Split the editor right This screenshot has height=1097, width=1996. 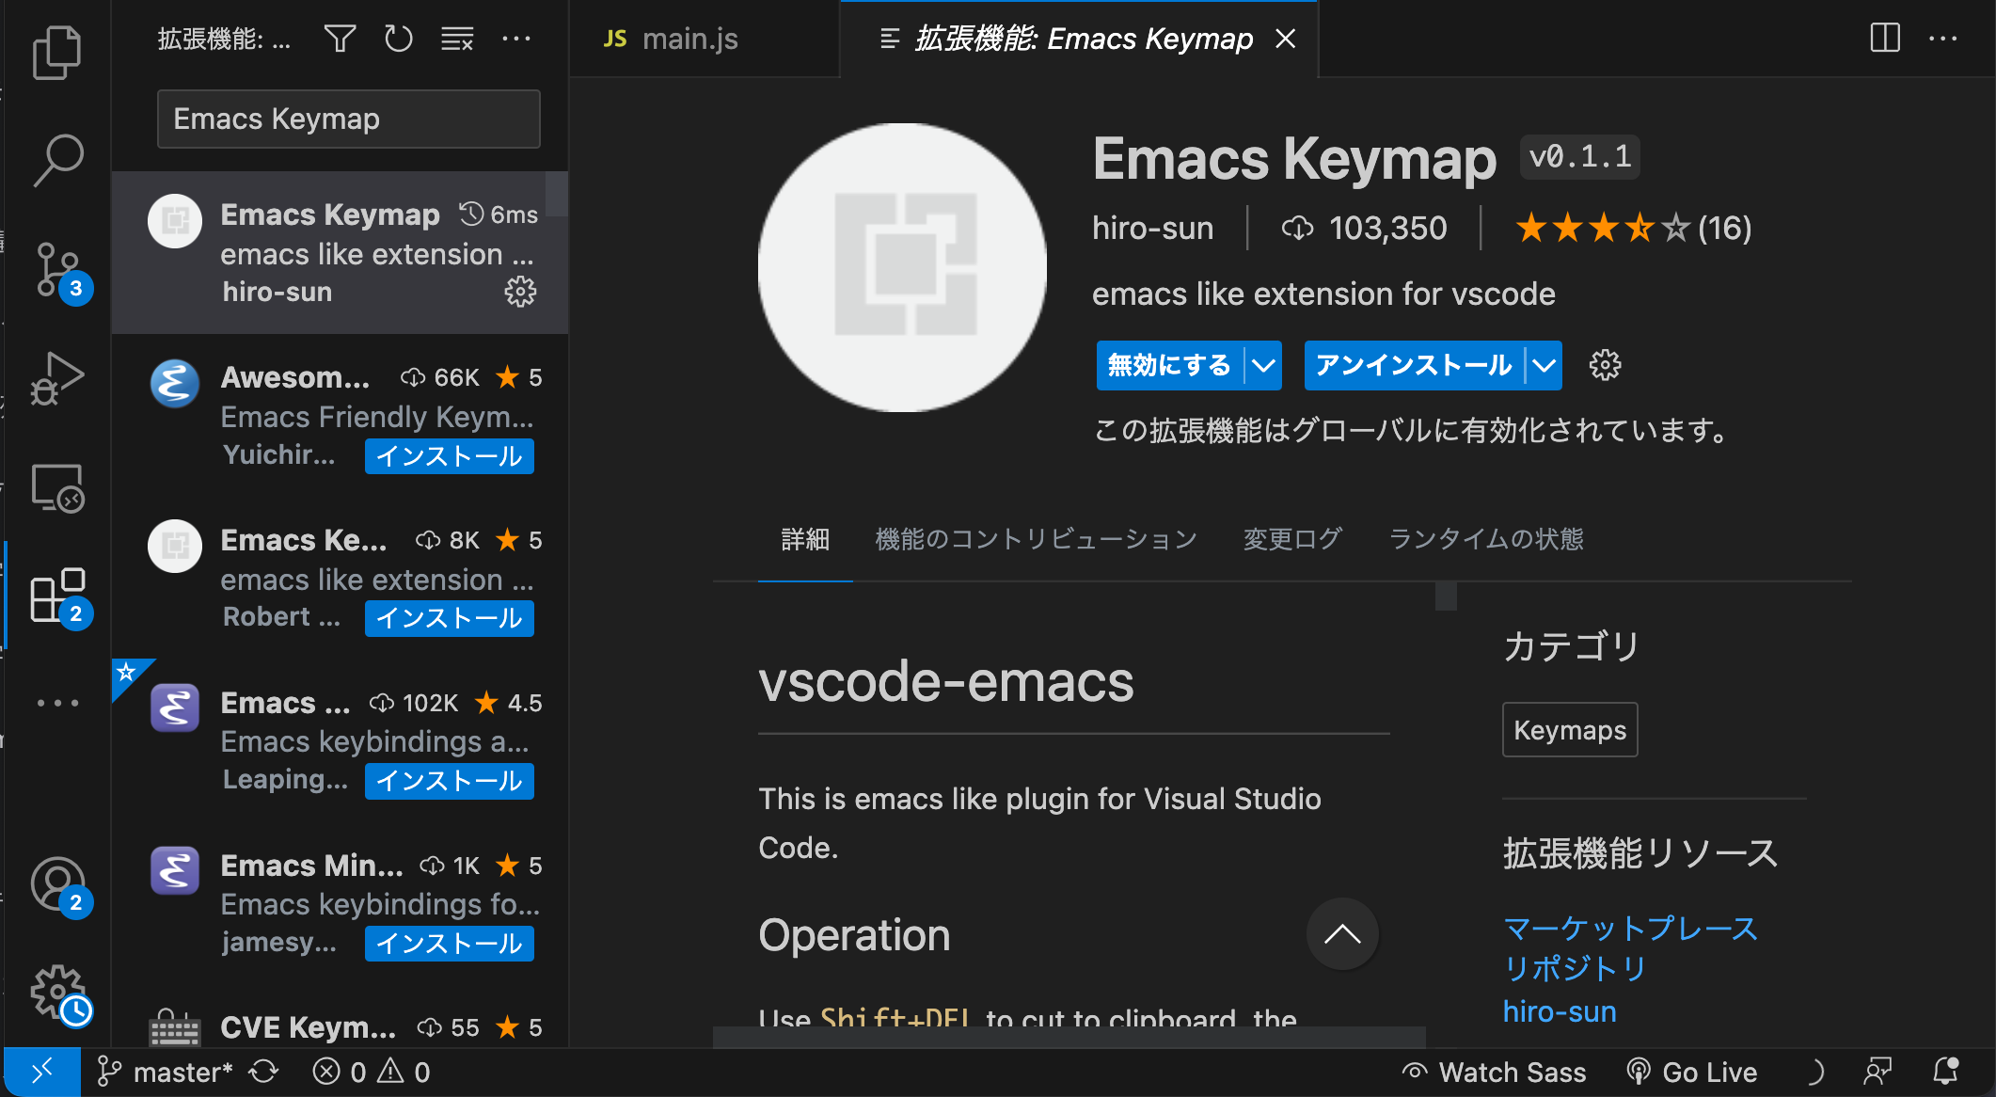coord(1885,39)
